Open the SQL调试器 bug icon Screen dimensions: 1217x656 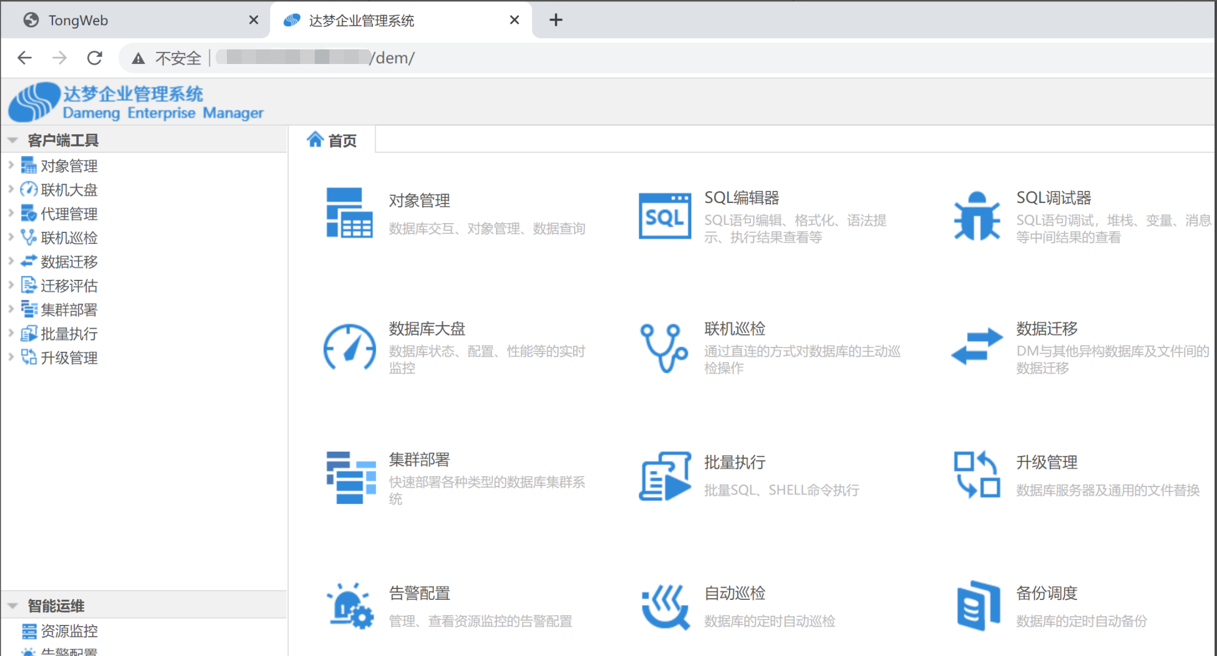point(977,216)
